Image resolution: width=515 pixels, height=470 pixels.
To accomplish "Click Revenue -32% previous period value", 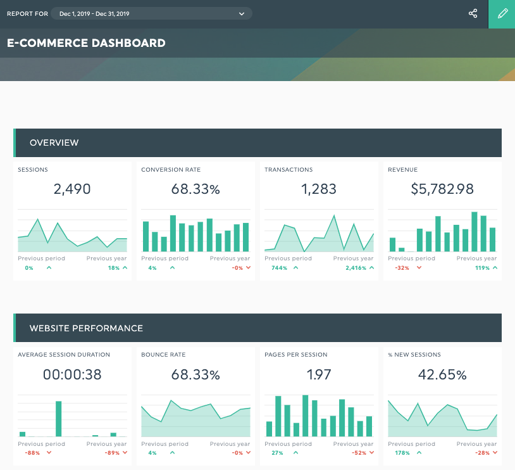I will click(402, 268).
